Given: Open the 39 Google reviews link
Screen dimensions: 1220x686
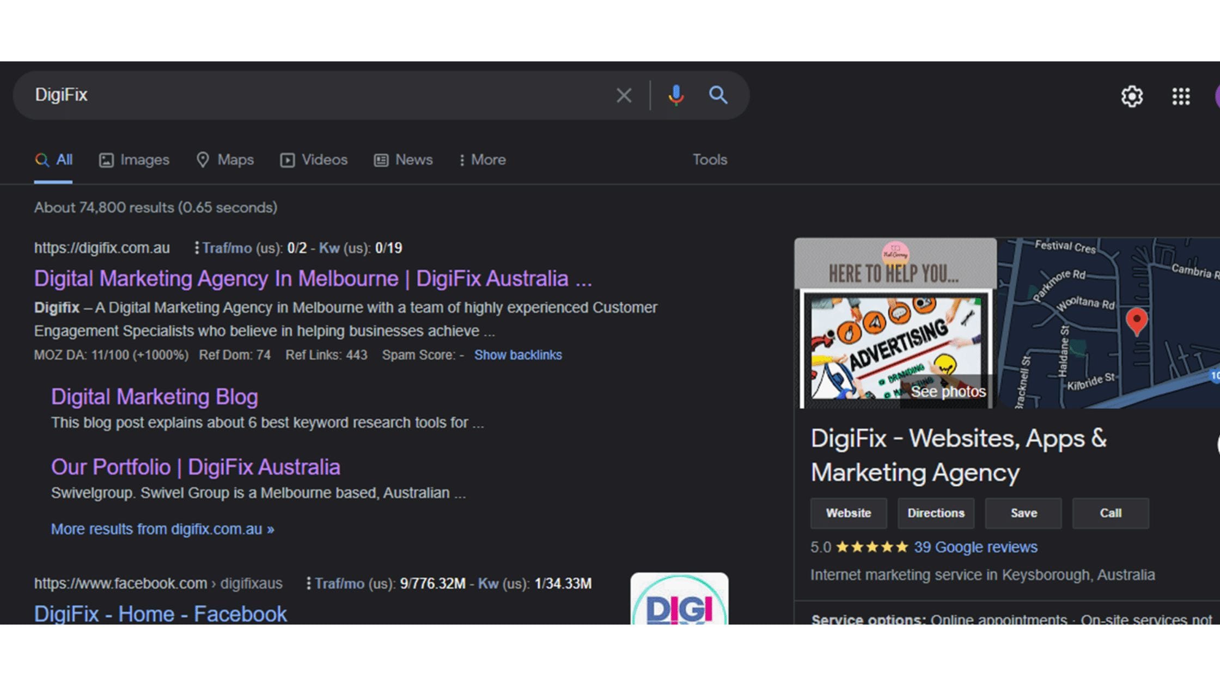Looking at the screenshot, I should (x=974, y=547).
